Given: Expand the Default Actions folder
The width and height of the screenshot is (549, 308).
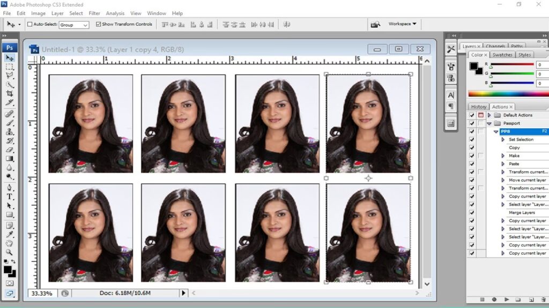Looking at the screenshot, I should point(489,115).
